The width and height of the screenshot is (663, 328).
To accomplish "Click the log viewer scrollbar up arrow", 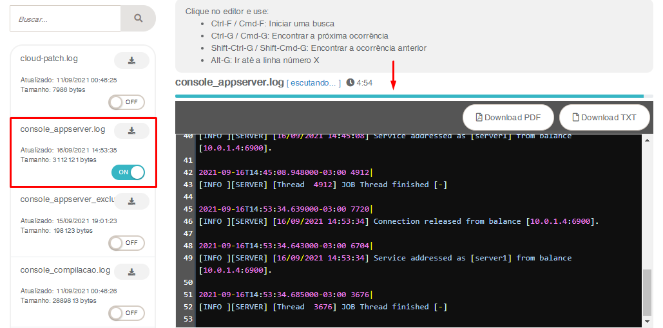I will click(x=647, y=140).
